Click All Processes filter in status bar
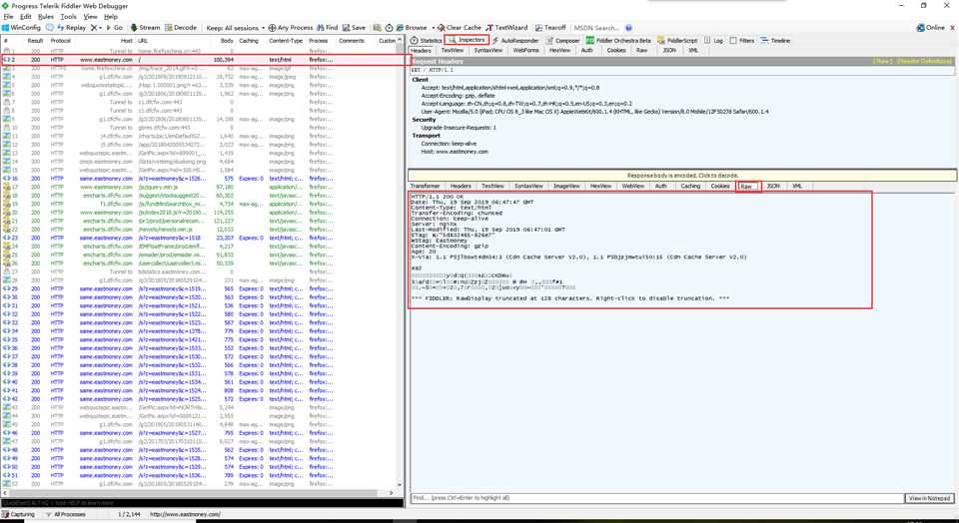Image resolution: width=959 pixels, height=523 pixels. [x=66, y=514]
